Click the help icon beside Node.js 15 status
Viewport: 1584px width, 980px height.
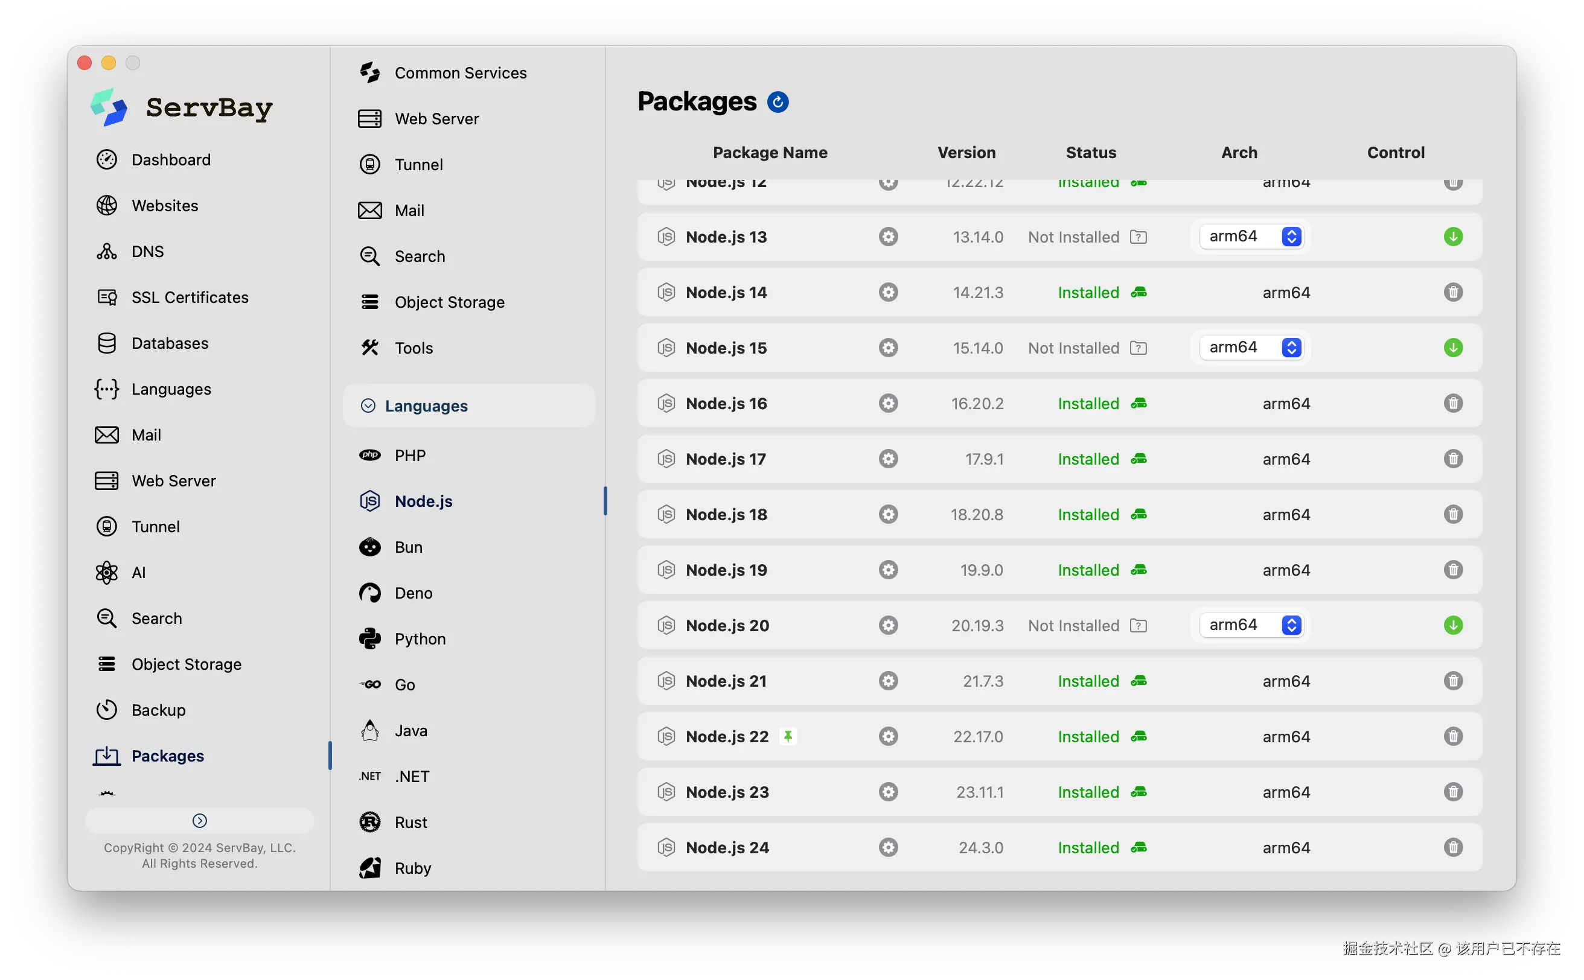[1138, 348]
